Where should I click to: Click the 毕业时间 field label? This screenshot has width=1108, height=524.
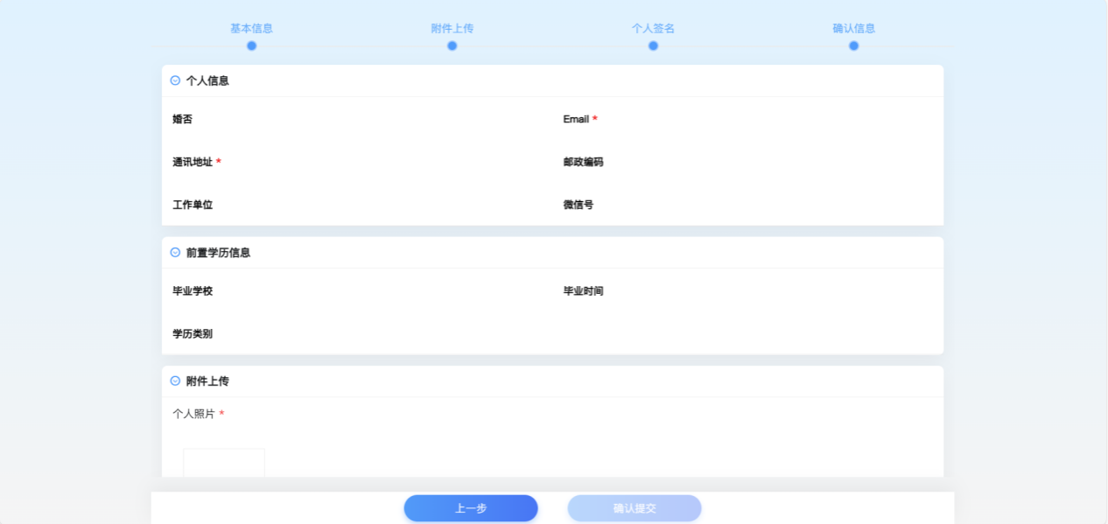pos(583,291)
